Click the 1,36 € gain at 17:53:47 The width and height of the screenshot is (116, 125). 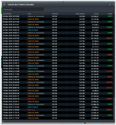110,104
